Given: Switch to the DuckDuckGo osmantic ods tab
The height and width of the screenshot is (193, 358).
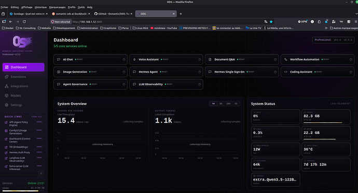Looking at the screenshot, I should coord(71,13).
